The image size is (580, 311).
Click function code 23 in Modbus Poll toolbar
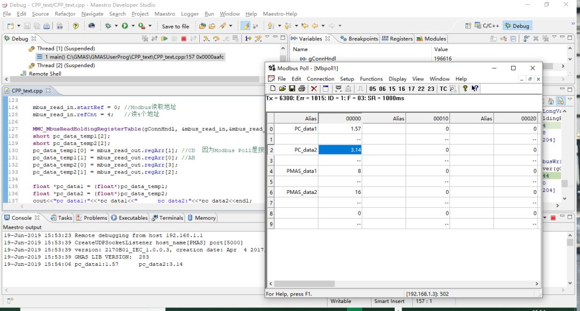pyautogui.click(x=431, y=89)
